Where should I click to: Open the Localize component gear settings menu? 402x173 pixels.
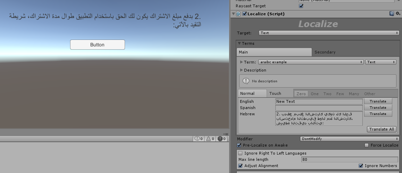pos(398,14)
